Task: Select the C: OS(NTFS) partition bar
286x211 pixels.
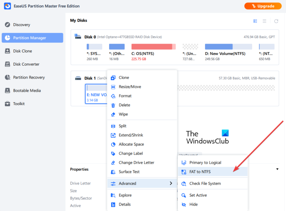Action: click(153, 47)
